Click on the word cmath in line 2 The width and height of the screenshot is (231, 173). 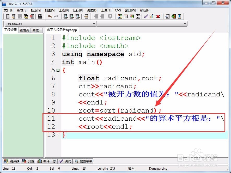tap(114, 46)
